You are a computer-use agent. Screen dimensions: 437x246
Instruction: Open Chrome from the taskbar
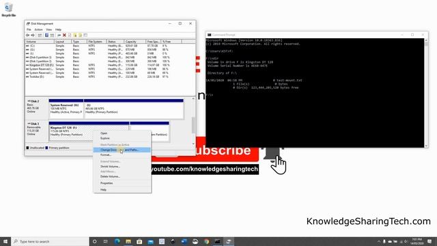click(x=206, y=241)
